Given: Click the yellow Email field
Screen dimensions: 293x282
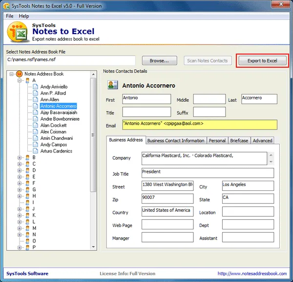Looking at the screenshot, I should (200, 125).
